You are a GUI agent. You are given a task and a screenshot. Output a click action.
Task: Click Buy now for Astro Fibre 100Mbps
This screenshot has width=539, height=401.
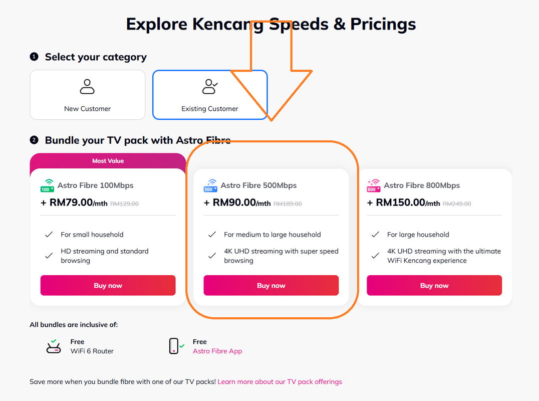pos(108,286)
